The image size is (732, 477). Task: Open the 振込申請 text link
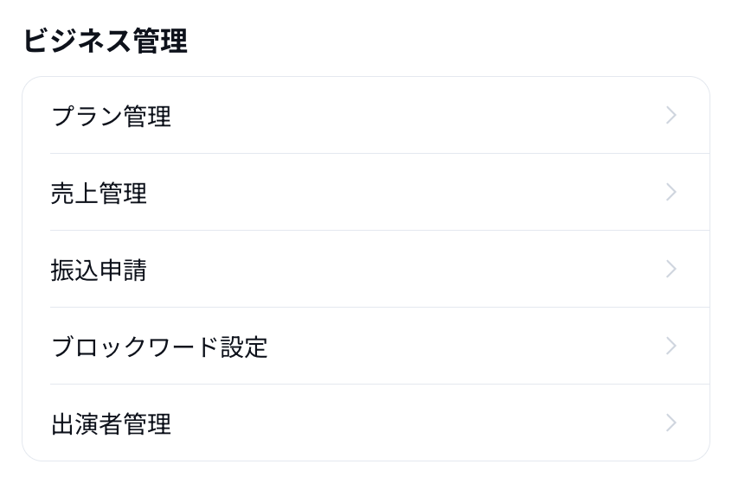[100, 270]
